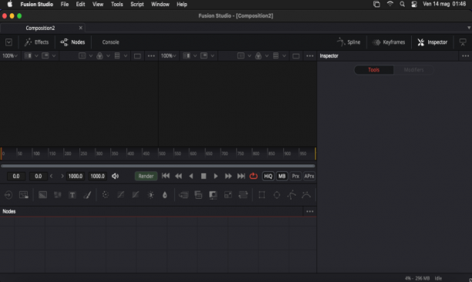
Task: Add a Brightness Contrast node (sun icon)
Action: point(151,195)
